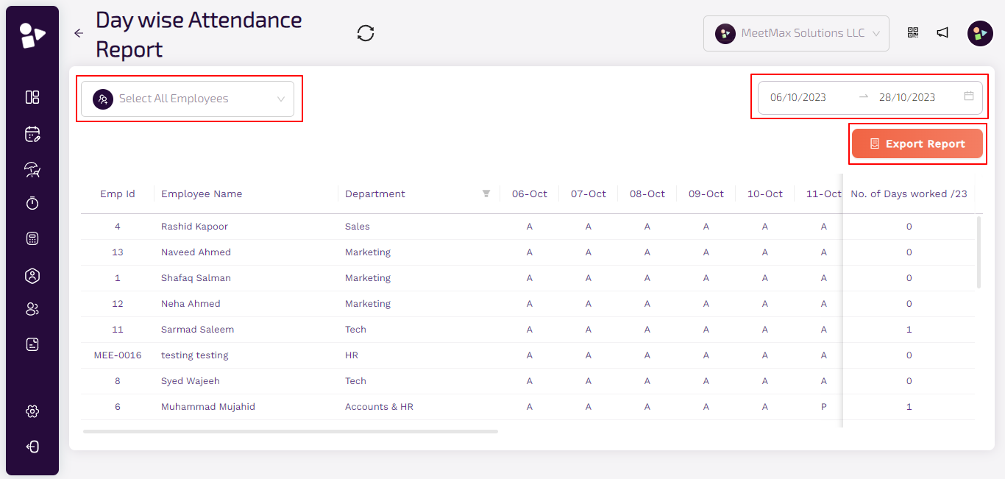This screenshot has width=1005, height=479.
Task: Open settings gear in sidebar
Action: [x=32, y=411]
